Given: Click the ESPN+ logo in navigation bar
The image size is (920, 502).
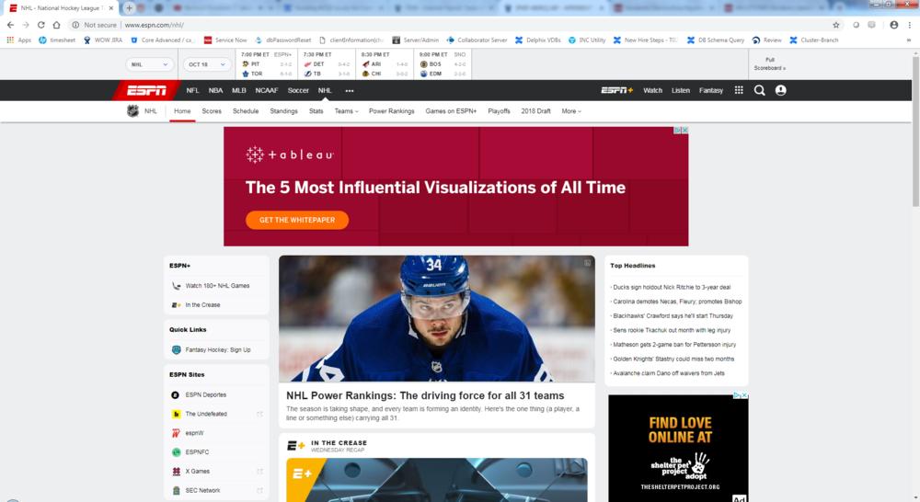Looking at the screenshot, I should (616, 90).
